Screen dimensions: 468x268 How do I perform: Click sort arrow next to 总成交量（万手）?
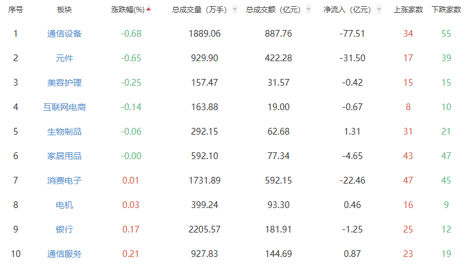point(235,10)
